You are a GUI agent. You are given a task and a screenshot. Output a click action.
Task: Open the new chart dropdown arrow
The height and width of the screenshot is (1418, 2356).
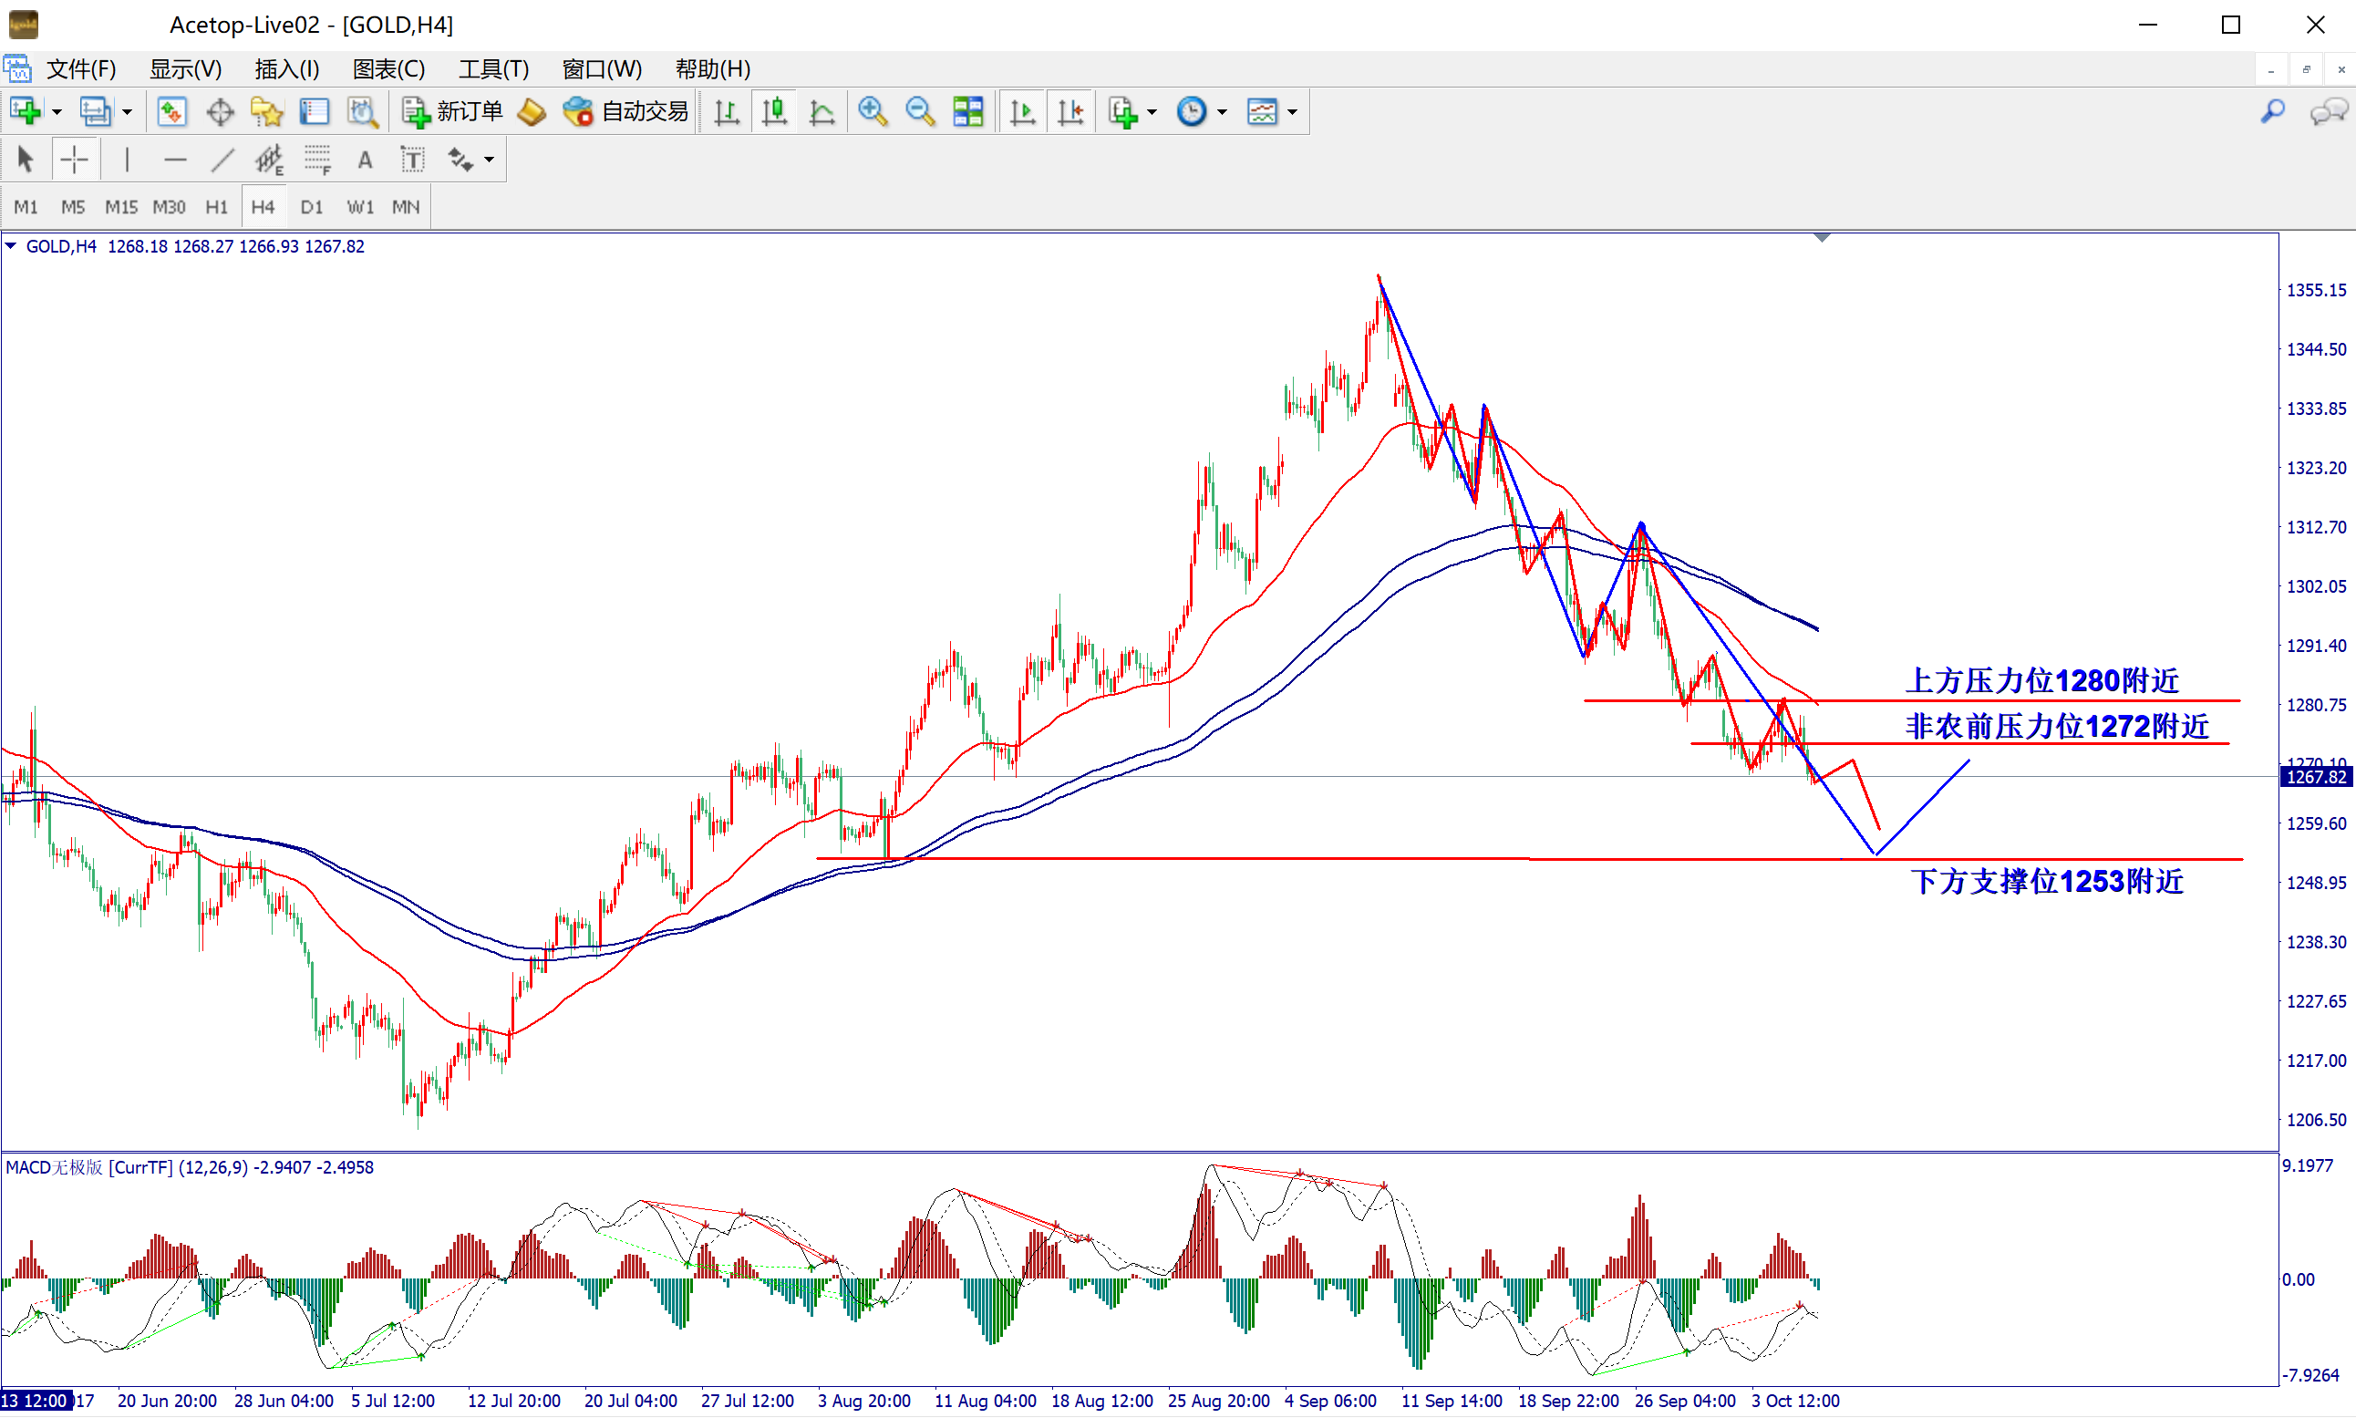coord(57,113)
